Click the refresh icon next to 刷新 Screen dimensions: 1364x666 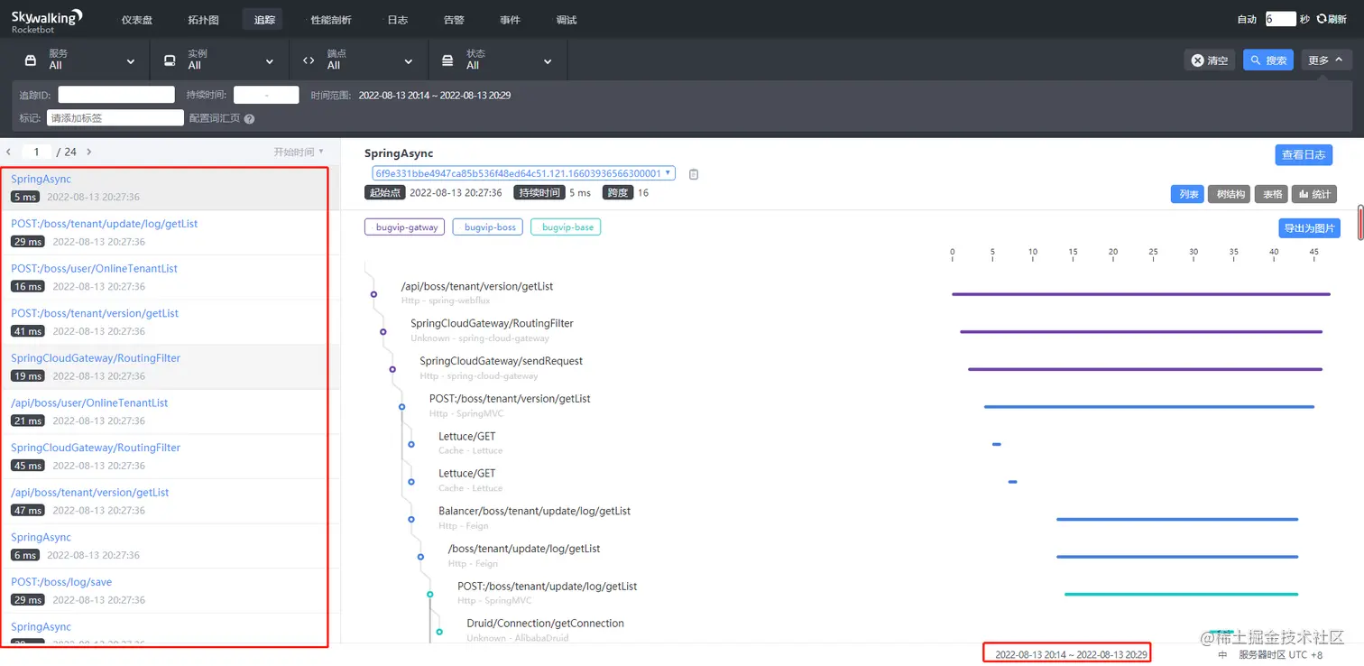pos(1322,19)
